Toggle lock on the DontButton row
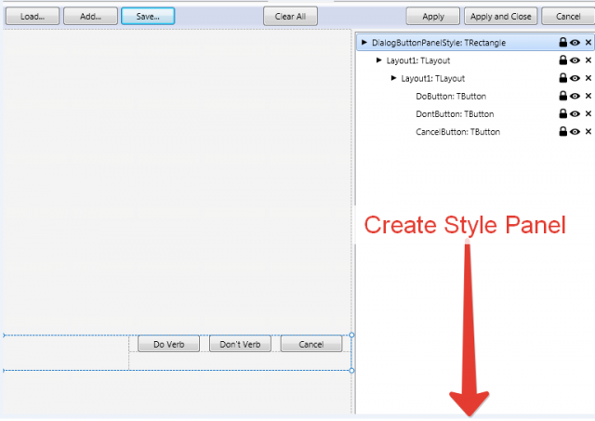The height and width of the screenshot is (421, 595). point(563,113)
